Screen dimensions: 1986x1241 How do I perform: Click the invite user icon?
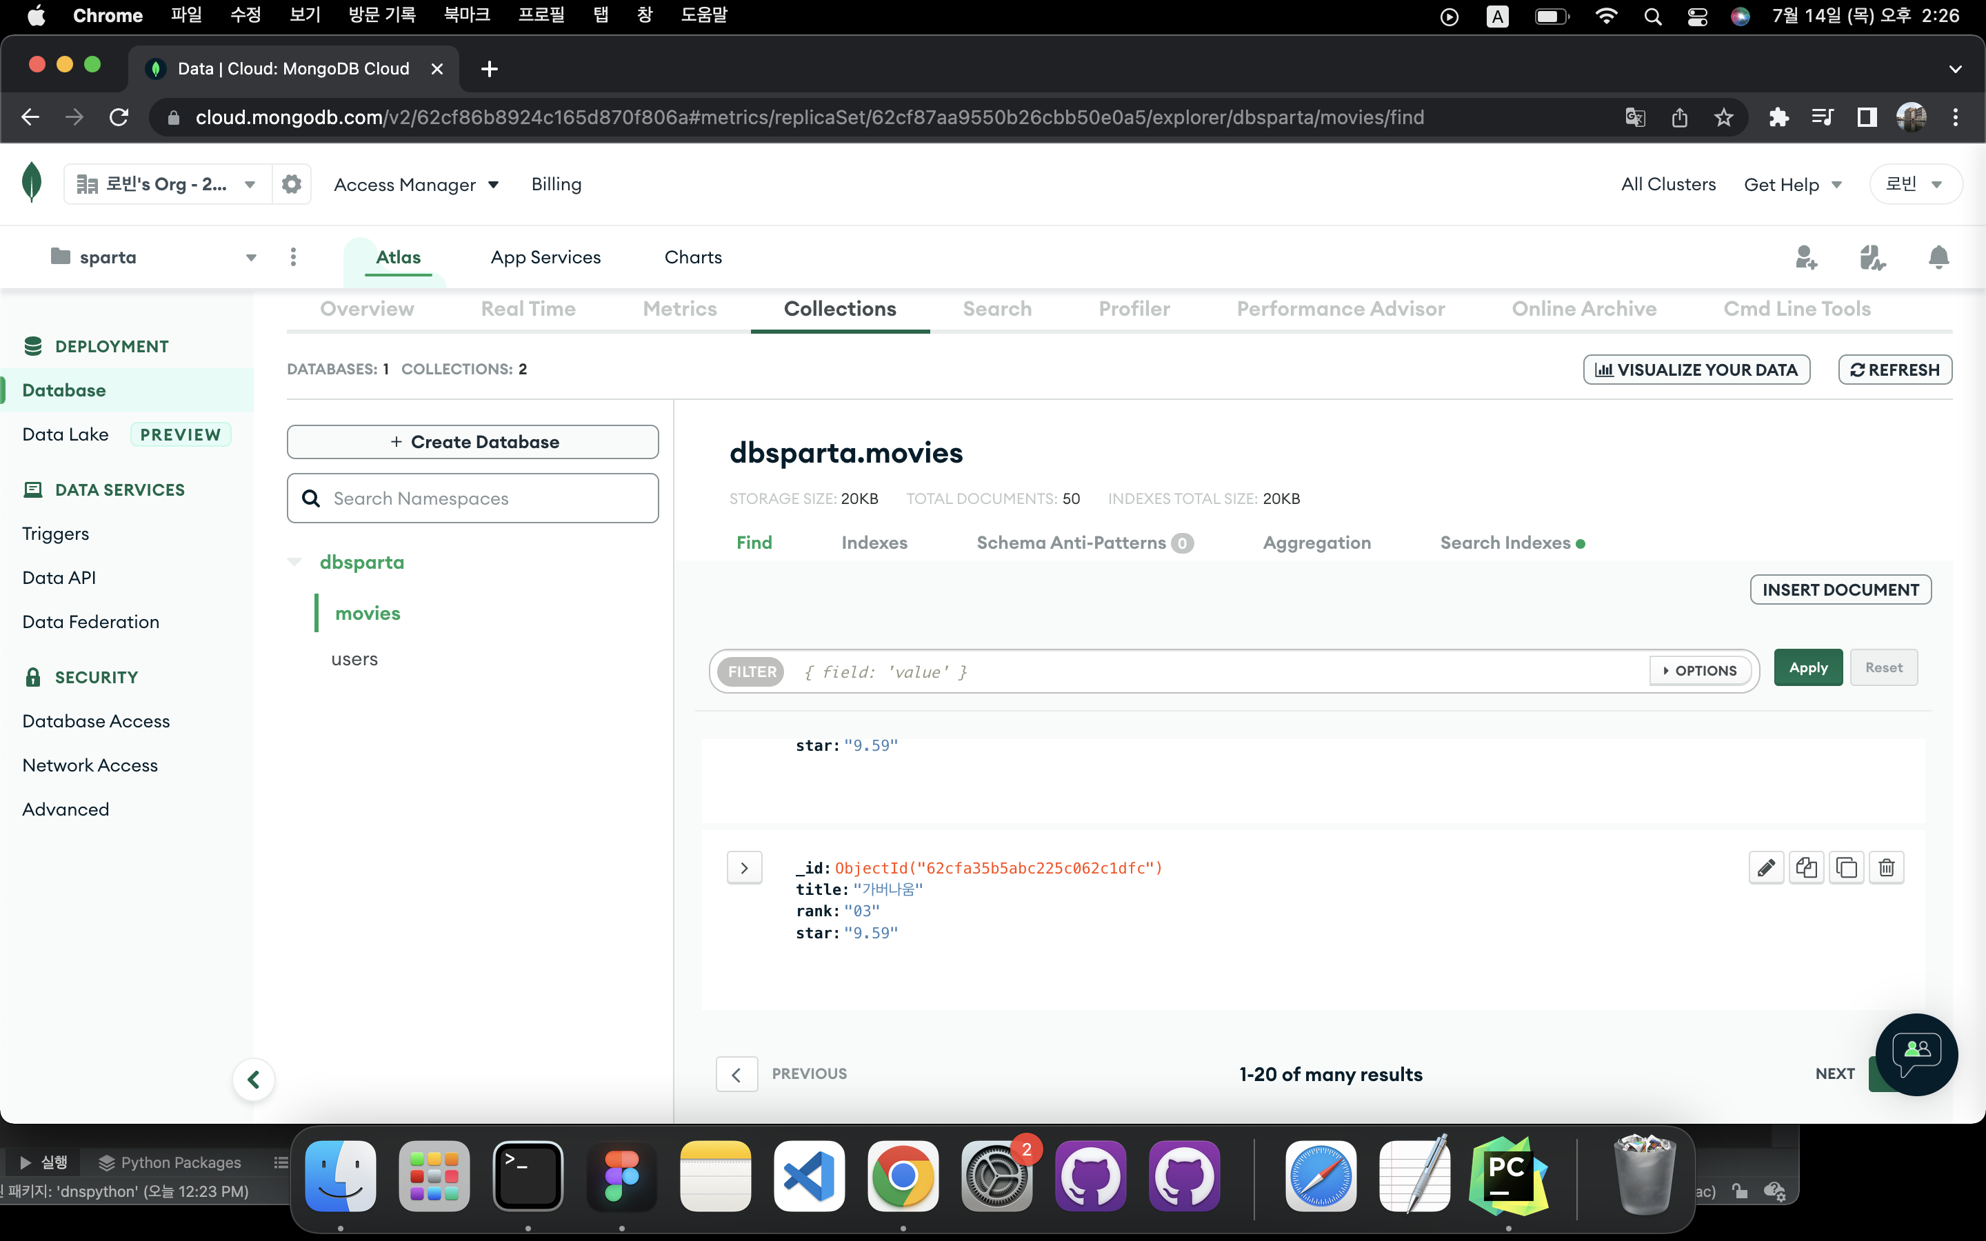(x=1805, y=257)
